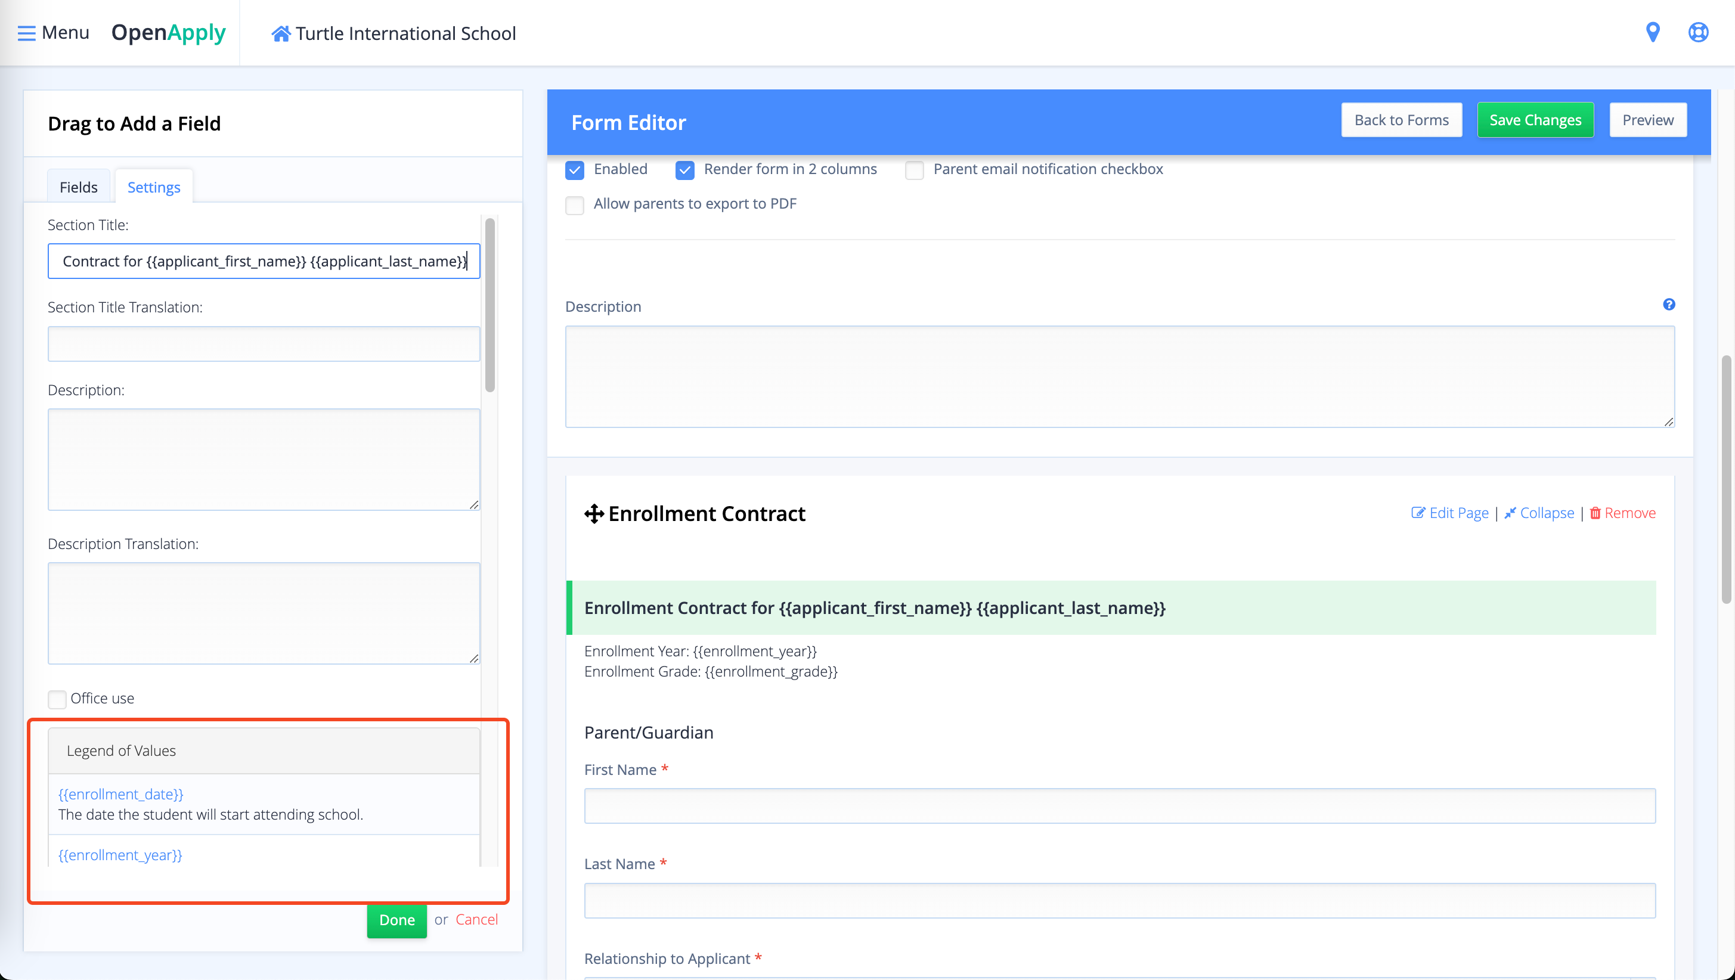Open the hamburger Menu icon
Screen dimensions: 1735x980
26,33
